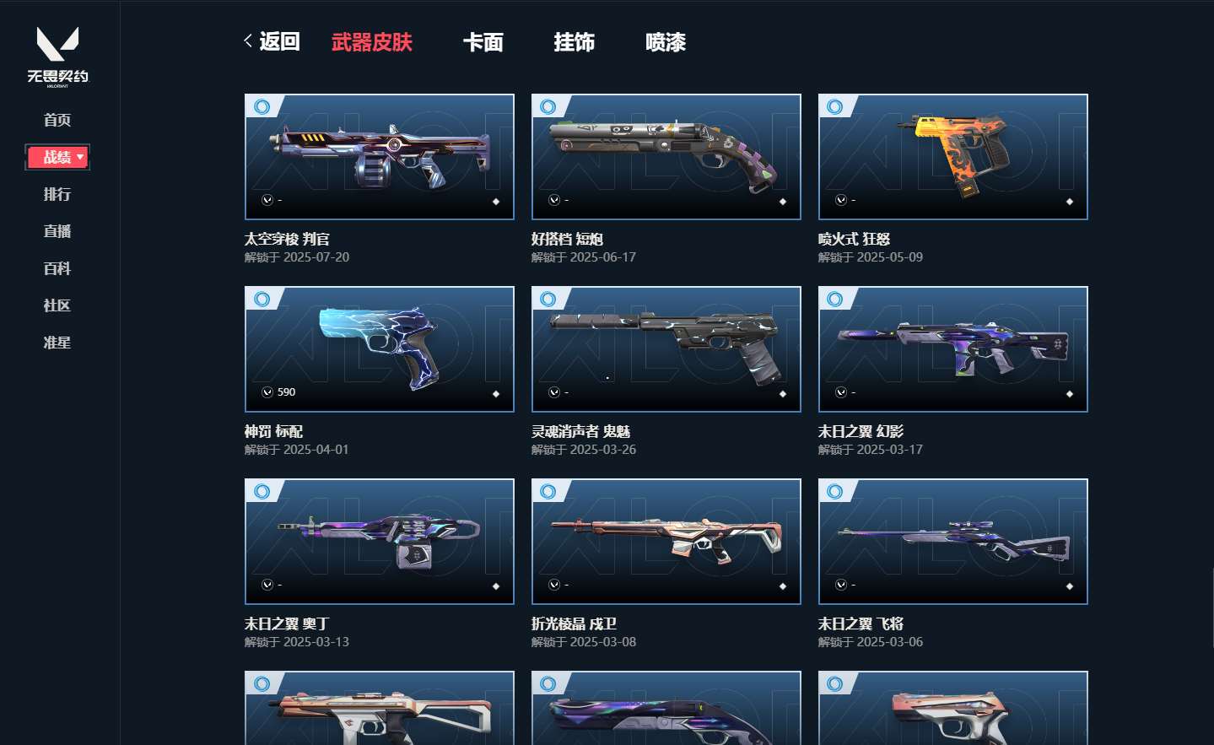The image size is (1214, 745).
Task: Click the Valorant logo in the sidebar
Action: coord(57,56)
